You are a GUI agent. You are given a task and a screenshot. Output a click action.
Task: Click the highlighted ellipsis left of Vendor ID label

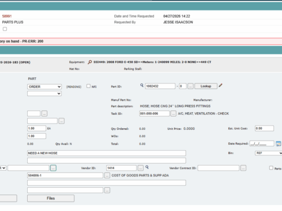(x=53, y=168)
